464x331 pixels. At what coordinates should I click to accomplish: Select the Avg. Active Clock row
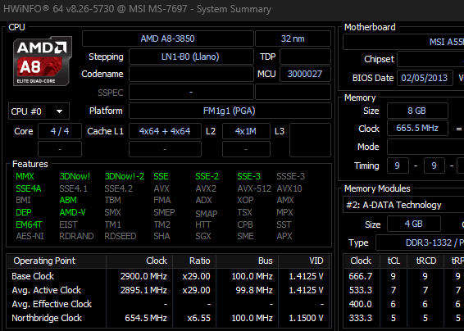[x=169, y=290]
